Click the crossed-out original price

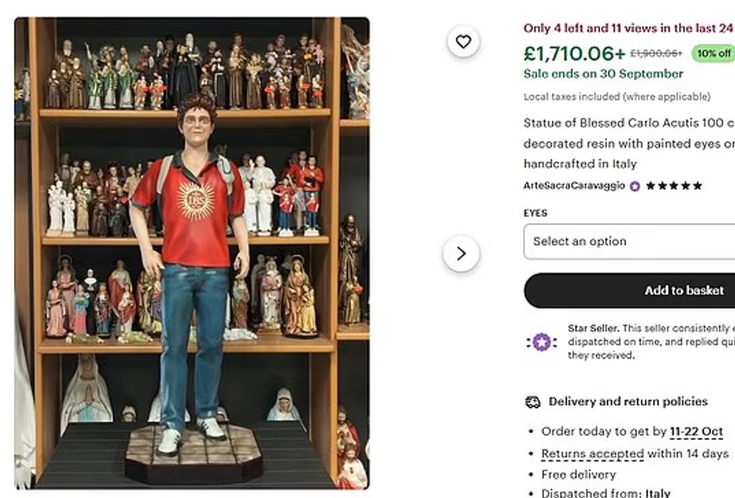[655, 54]
